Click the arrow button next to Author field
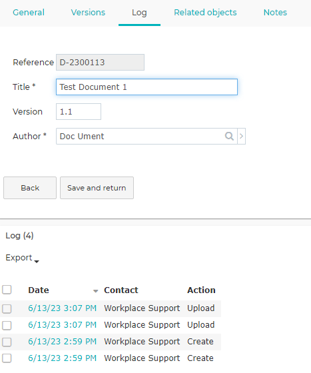The image size is (311, 373). (x=241, y=137)
